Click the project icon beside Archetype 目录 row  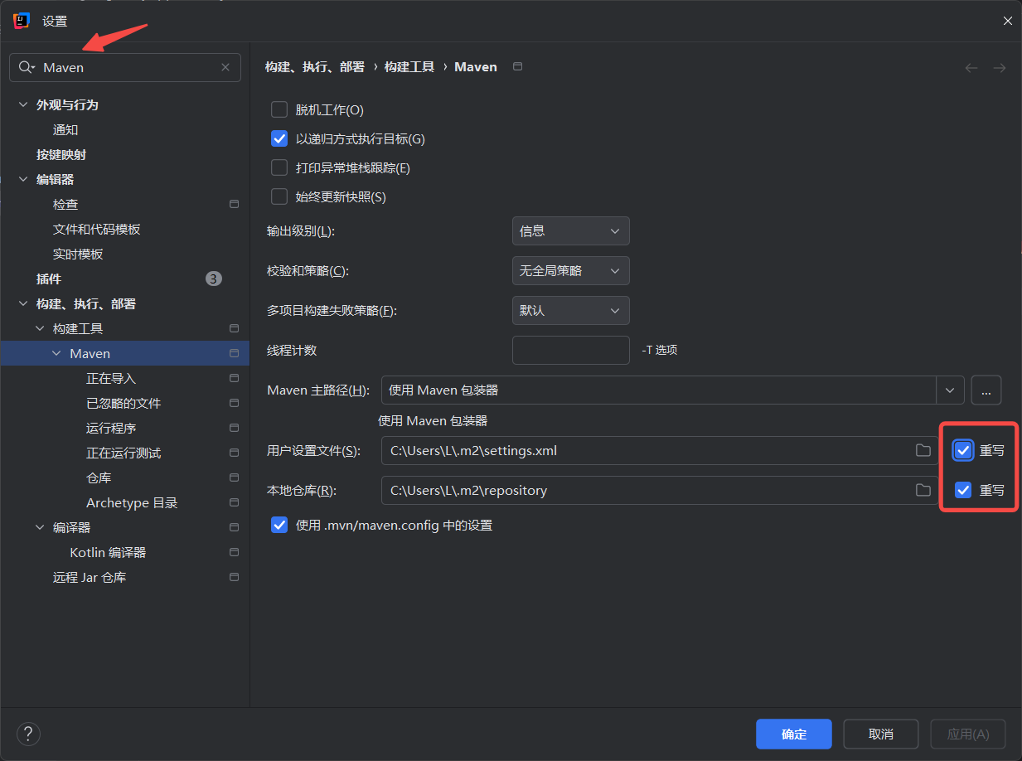tap(234, 502)
